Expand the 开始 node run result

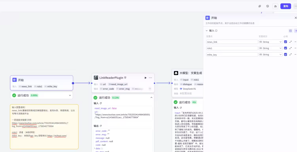coord(70,95)
